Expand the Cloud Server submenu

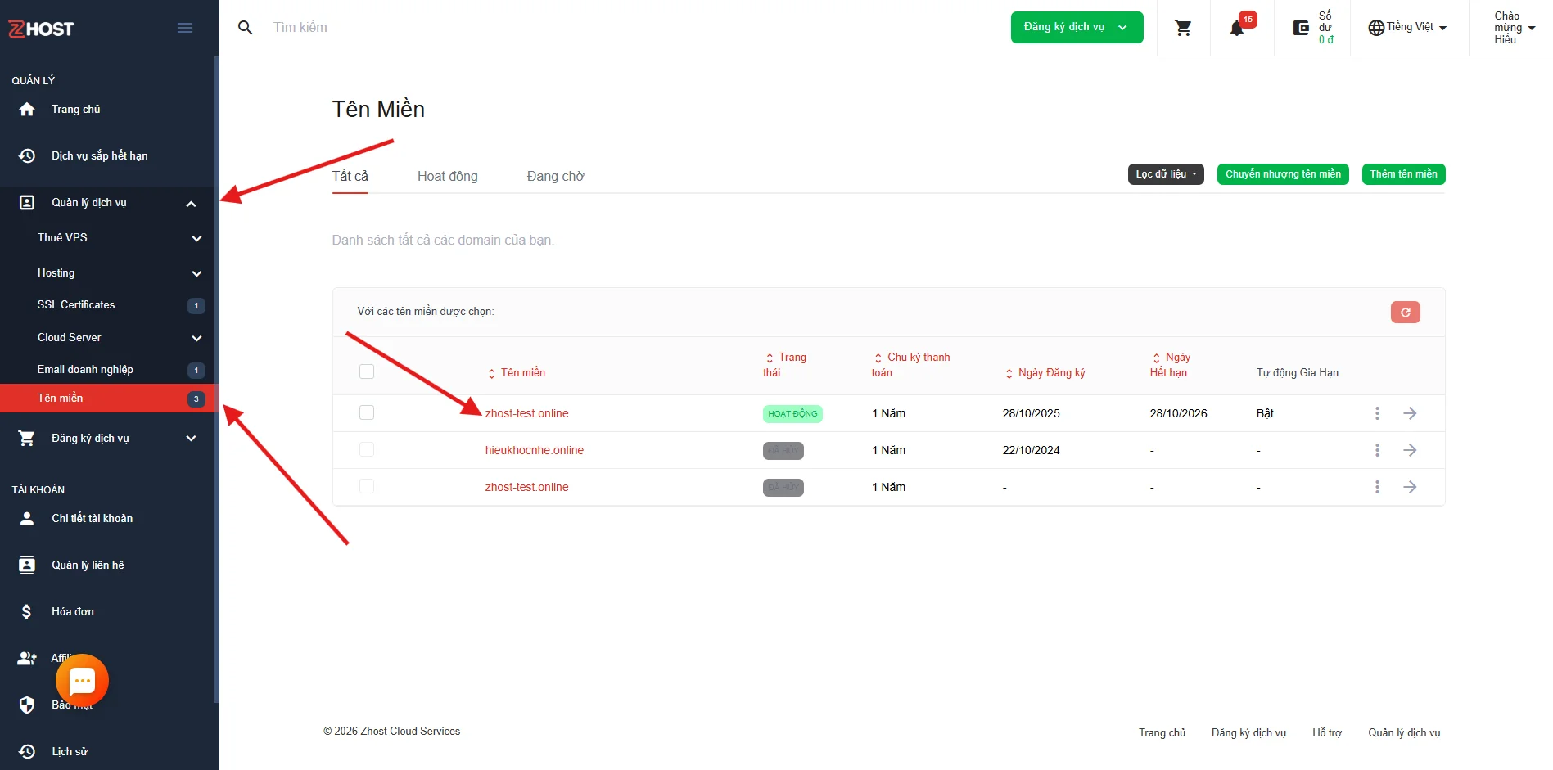click(196, 338)
